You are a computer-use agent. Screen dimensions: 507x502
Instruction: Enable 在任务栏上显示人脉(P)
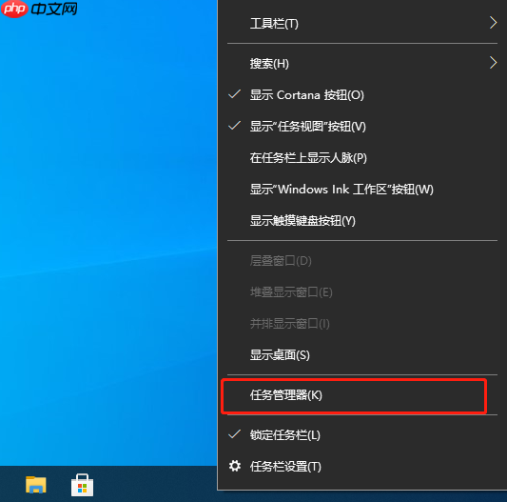pyautogui.click(x=362, y=158)
